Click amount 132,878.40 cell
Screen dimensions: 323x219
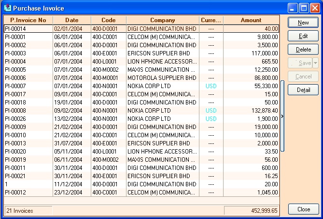pos(251,111)
